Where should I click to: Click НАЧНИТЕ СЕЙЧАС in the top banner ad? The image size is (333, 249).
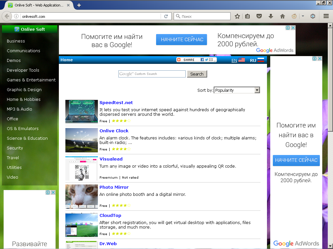[181, 40]
